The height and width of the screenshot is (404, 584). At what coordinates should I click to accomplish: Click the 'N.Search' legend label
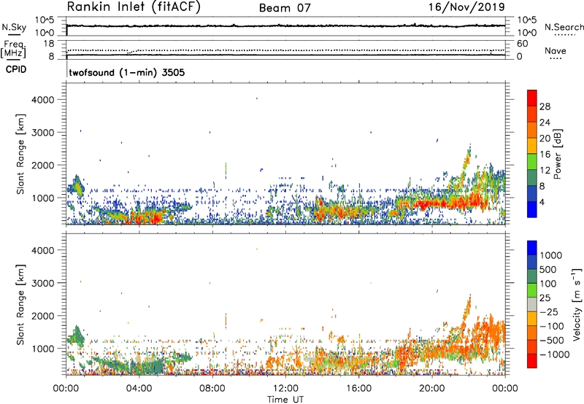[564, 27]
